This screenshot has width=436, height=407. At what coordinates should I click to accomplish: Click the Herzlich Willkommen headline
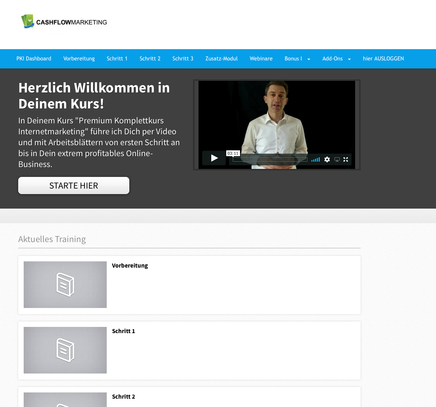(x=94, y=96)
